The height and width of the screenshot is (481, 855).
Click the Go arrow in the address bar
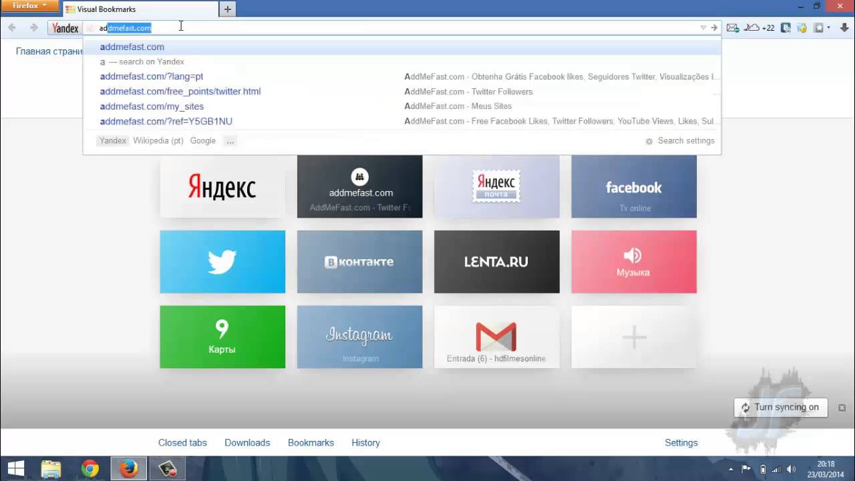[x=714, y=27]
